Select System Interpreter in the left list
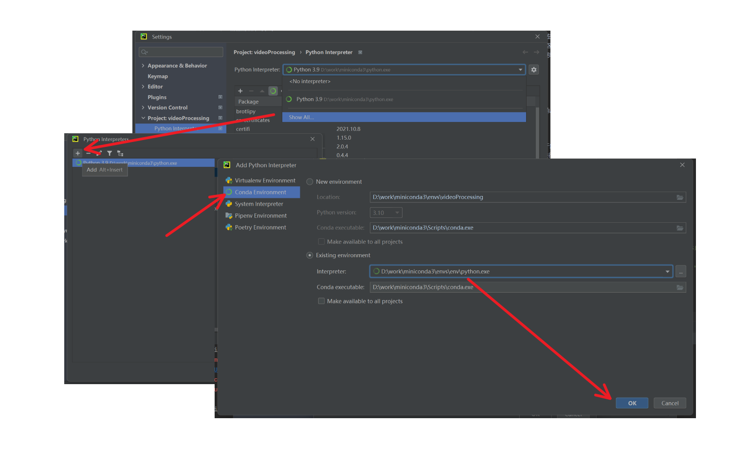 click(262, 204)
